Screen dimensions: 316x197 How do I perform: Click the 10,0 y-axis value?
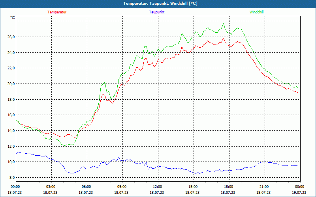point(11,162)
